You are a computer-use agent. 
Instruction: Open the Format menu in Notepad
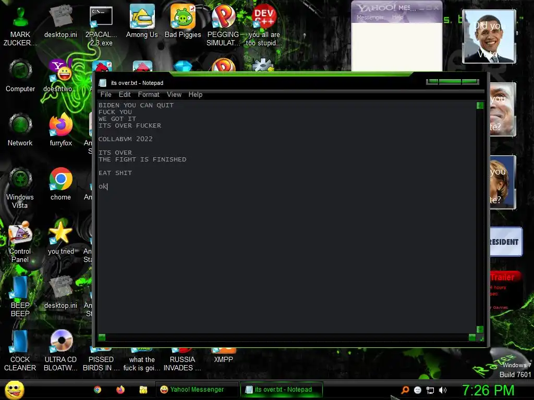[x=149, y=95]
